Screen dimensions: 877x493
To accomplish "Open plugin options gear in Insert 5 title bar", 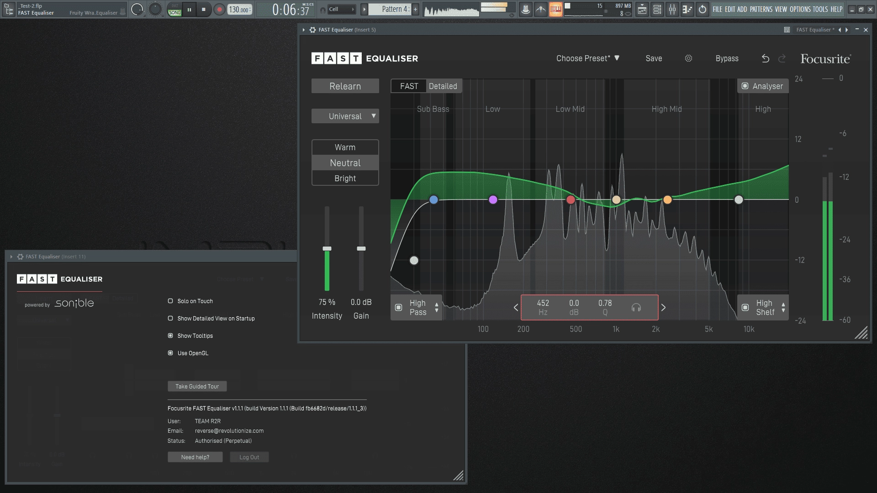I will coord(312,30).
